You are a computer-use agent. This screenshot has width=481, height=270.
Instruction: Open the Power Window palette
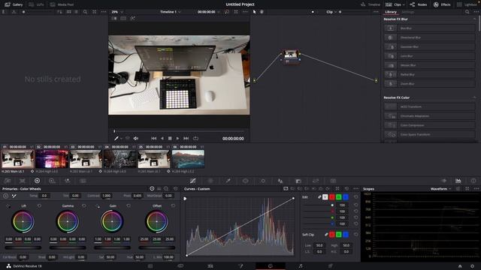click(x=246, y=181)
